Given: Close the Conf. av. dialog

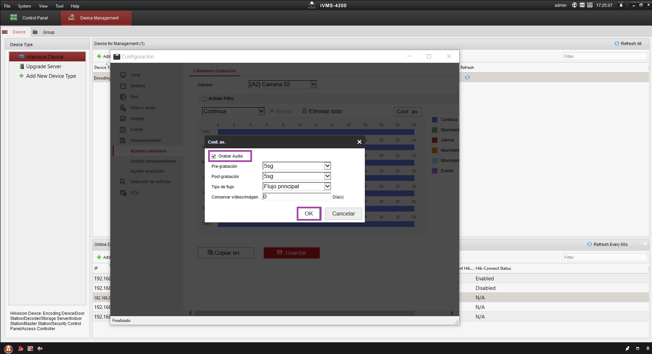Looking at the screenshot, I should pos(359,142).
